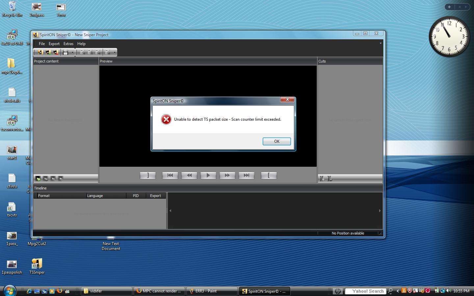Select the TSSniper desktop icon
The image size is (474, 296).
[37, 266]
